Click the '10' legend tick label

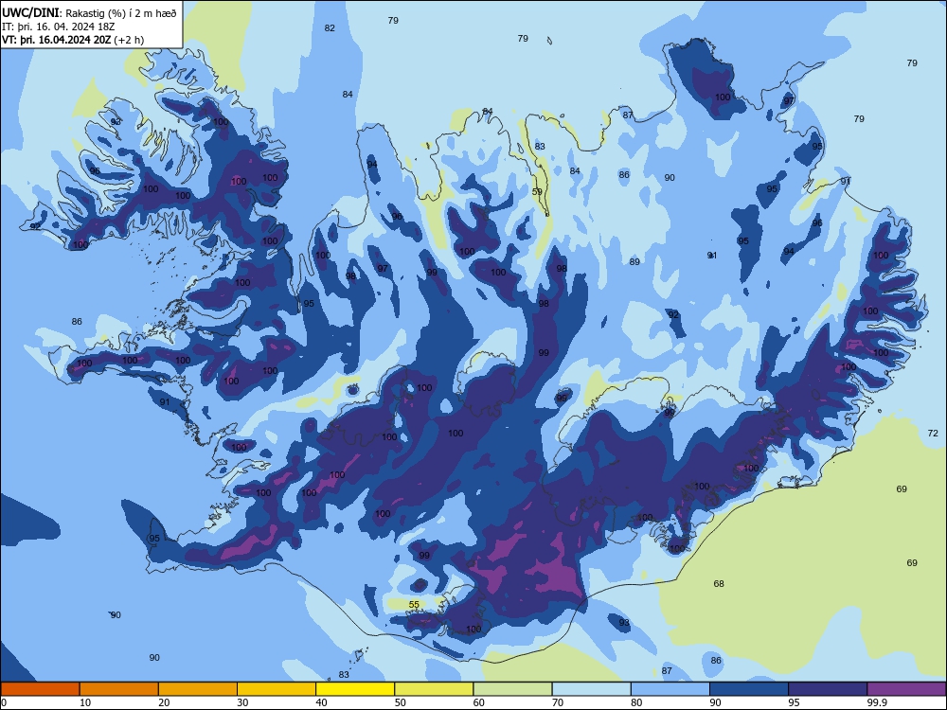(85, 702)
